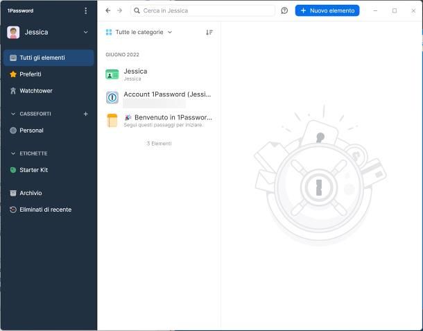Click the Watchtower tower icon
This screenshot has width=423, height=331.
click(13, 91)
